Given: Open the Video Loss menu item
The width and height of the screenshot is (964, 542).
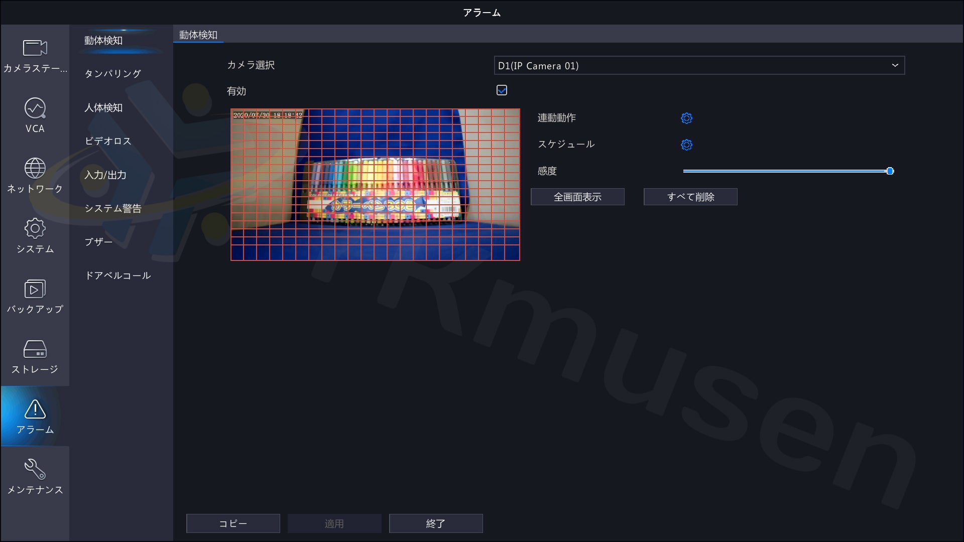Looking at the screenshot, I should pyautogui.click(x=108, y=141).
